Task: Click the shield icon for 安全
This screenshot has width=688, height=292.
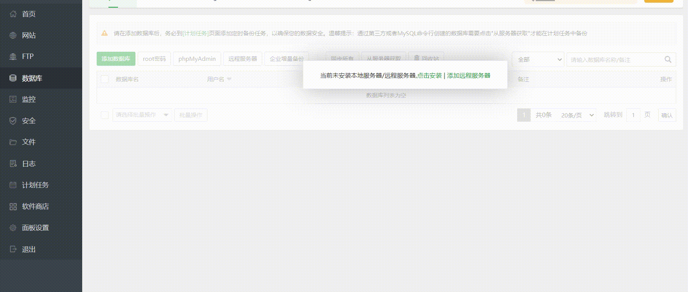Action: (13, 121)
